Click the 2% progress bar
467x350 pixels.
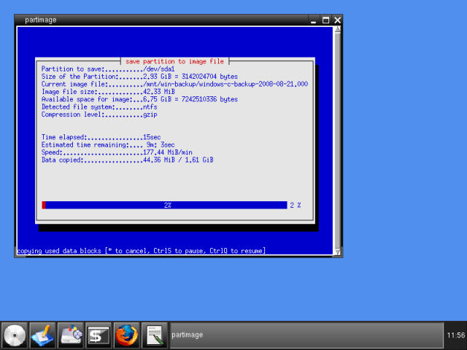point(164,205)
